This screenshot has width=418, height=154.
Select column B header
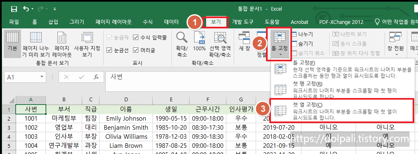click(64, 100)
